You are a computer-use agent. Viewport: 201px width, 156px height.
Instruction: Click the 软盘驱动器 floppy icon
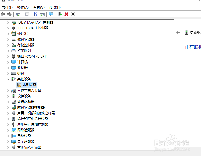coord(14,102)
